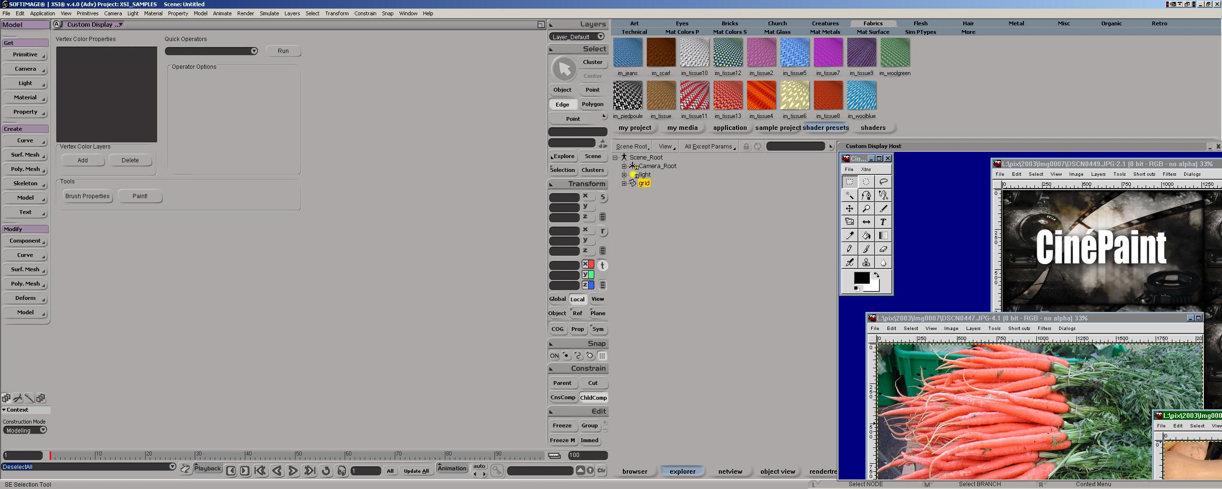Click the XSI selection arrow tool

[x=564, y=69]
